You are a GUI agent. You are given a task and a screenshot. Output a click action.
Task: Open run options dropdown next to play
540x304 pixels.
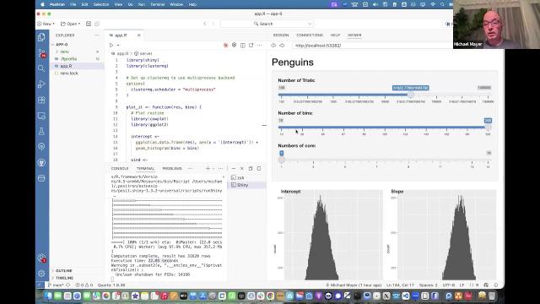(x=118, y=45)
